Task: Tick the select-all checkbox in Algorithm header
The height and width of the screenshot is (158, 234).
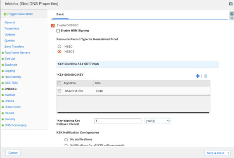Action: click(59, 83)
